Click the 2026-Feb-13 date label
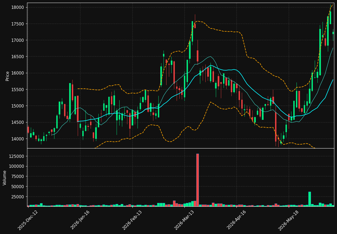 132,220
